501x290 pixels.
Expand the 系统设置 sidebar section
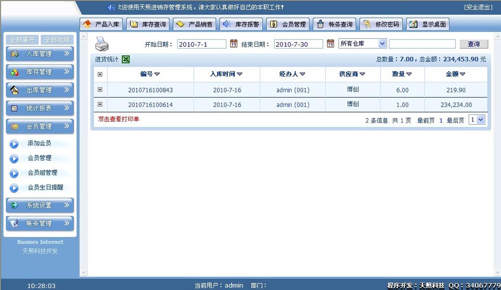40,205
